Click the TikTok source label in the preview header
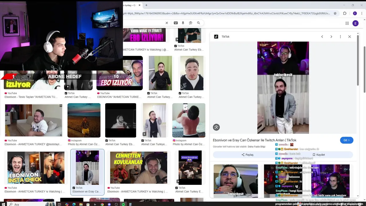Screen dimensions: 366x206 pyautogui.click(x=225, y=37)
